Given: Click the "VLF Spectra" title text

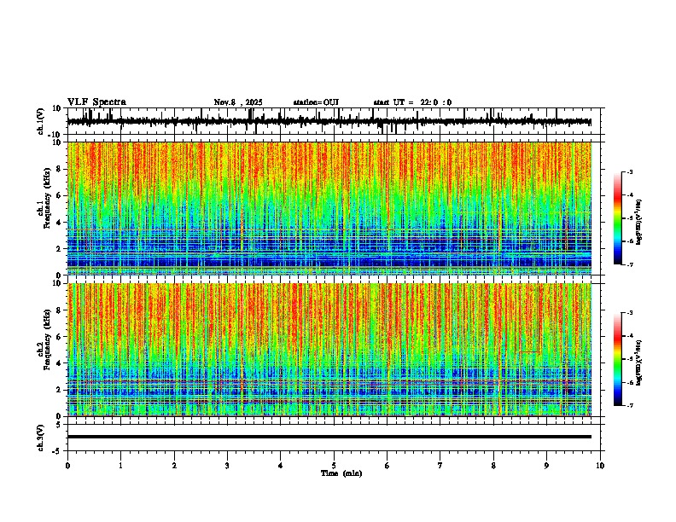Looking at the screenshot, I should point(96,102).
